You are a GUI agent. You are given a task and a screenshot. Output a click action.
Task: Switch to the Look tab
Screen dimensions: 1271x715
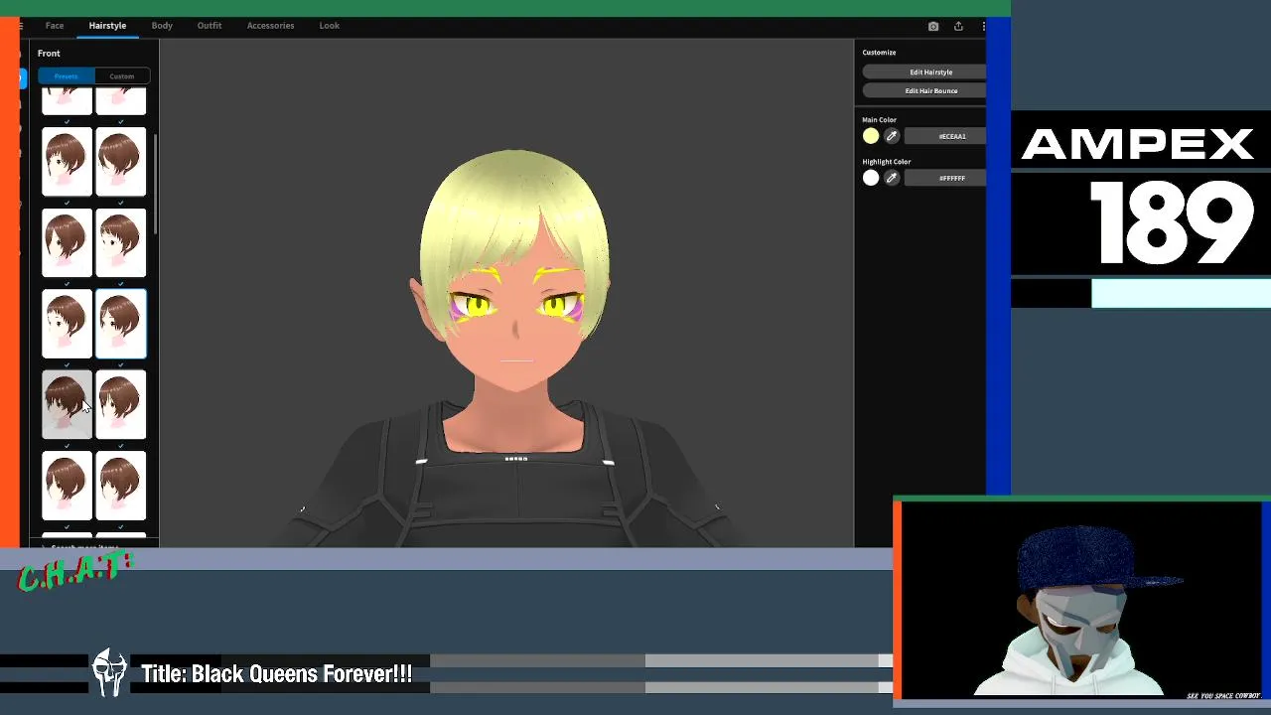point(330,25)
